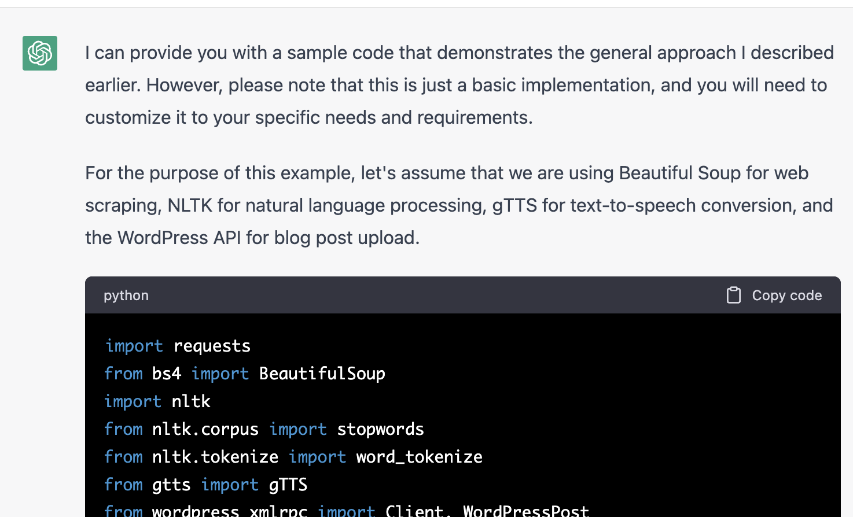
Task: Click word_tokenize in the code block
Action: (x=420, y=457)
